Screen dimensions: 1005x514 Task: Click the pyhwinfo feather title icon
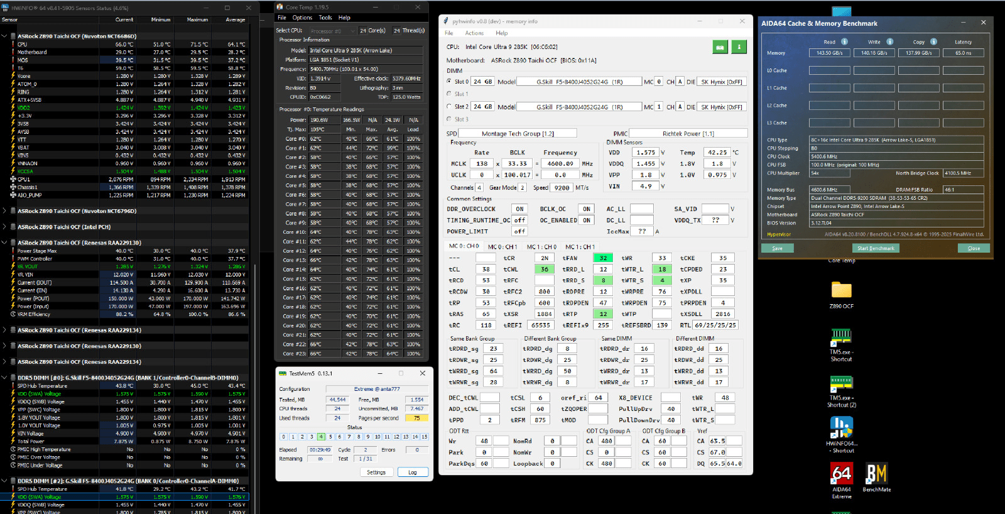(x=446, y=21)
